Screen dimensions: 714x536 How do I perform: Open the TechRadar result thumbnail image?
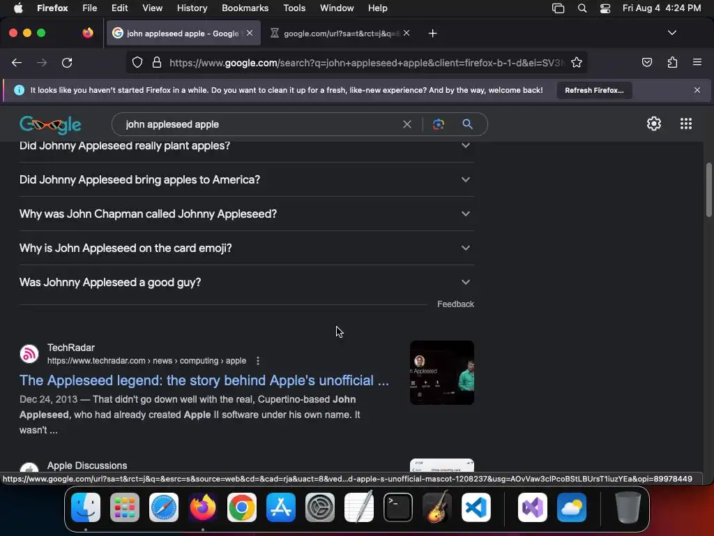(x=441, y=373)
